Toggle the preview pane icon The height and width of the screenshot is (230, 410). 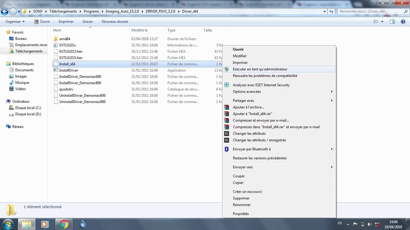(x=392, y=22)
